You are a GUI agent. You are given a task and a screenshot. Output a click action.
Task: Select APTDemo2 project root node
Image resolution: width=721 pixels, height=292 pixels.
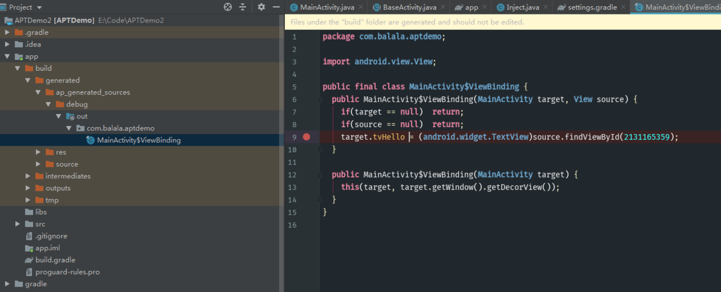click(x=142, y=20)
